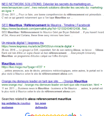Search related term 'ion news'
The width and height of the screenshot is (104, 116).
click(x=41, y=103)
